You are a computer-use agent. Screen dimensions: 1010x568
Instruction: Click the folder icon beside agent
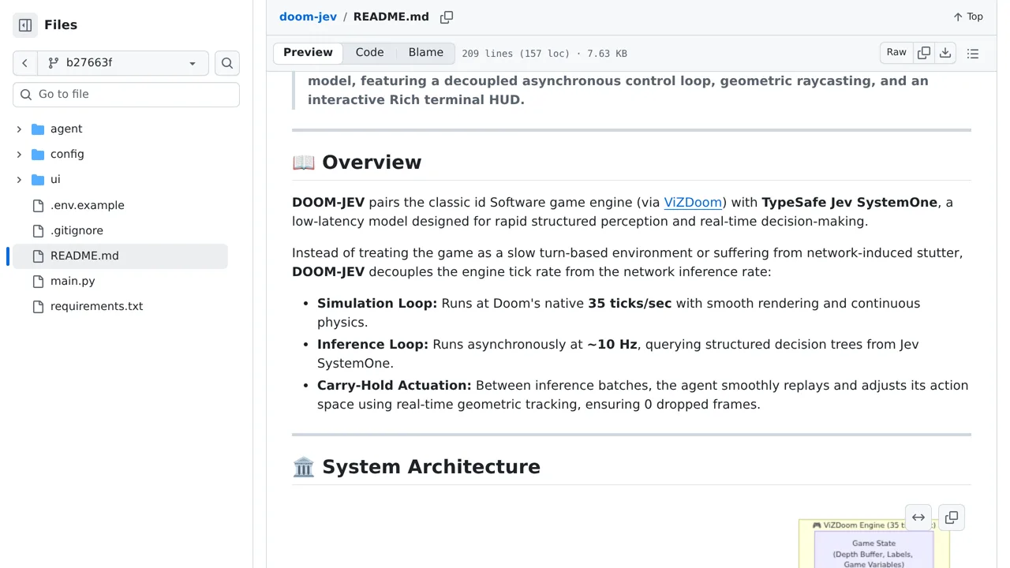38,129
